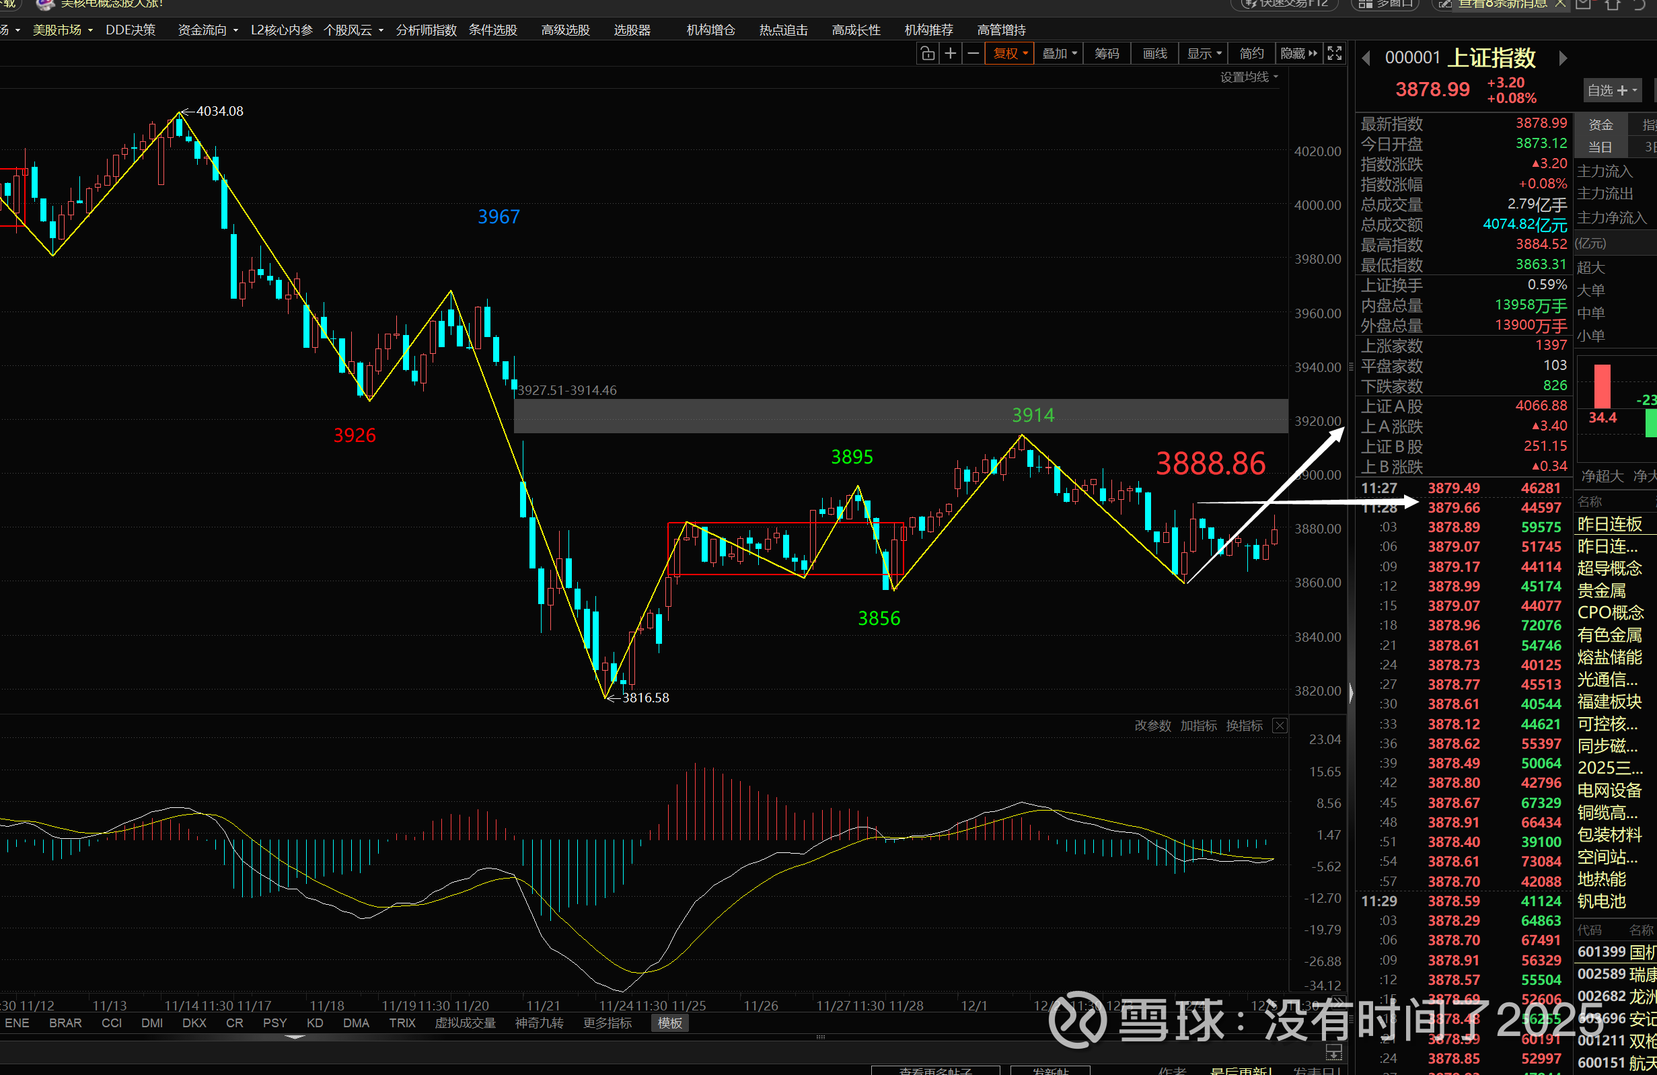Toggle the 筹码 chip distribution view

[1106, 54]
